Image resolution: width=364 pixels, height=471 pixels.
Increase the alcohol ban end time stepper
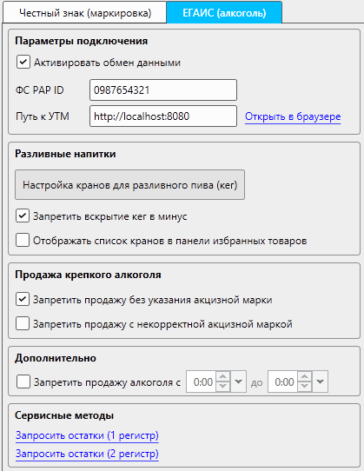click(305, 377)
